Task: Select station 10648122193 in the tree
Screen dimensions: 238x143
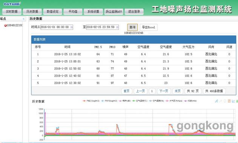Action: tap(15, 25)
